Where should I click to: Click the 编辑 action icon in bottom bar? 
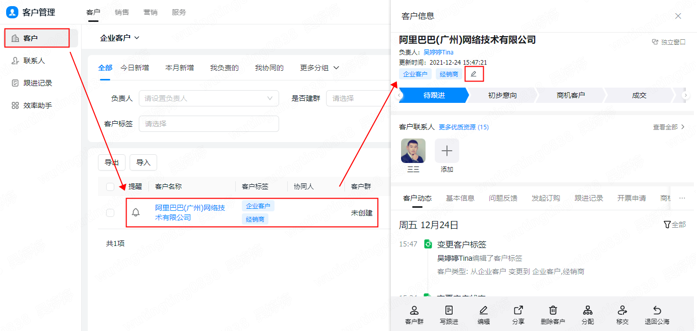click(484, 310)
